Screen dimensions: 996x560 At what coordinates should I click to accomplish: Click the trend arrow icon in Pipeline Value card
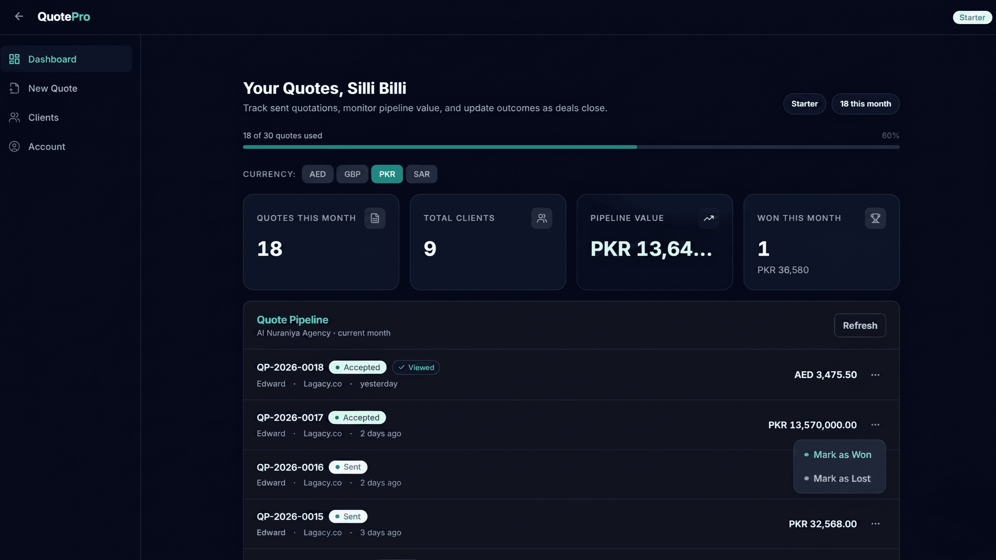tap(708, 218)
